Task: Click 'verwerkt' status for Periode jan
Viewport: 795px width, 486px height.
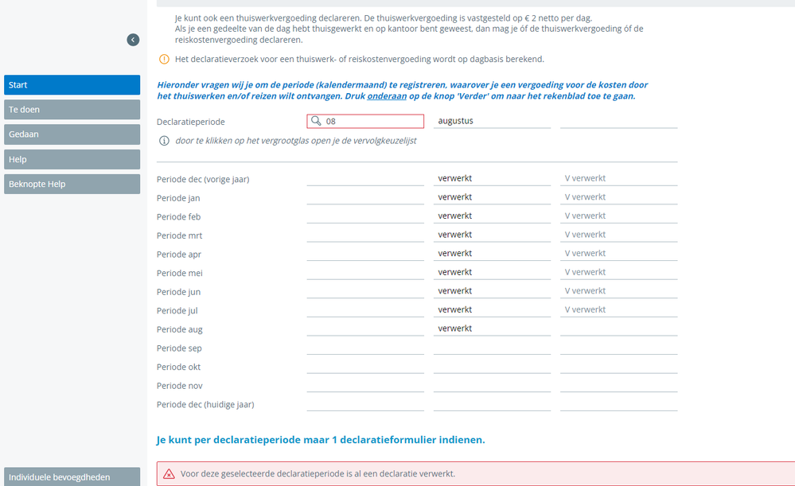Action: 492,197
